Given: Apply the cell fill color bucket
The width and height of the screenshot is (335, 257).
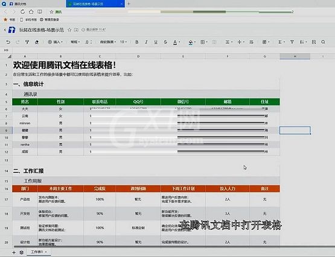Looking at the screenshot, I should (191, 42).
